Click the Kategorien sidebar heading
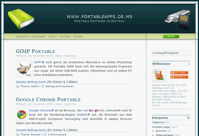199x136 pixels. click(x=160, y=118)
